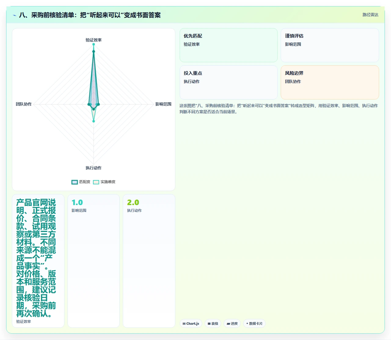The height and width of the screenshot is (340, 391).
Task: Open the 投入重点 card
Action: 228,82
